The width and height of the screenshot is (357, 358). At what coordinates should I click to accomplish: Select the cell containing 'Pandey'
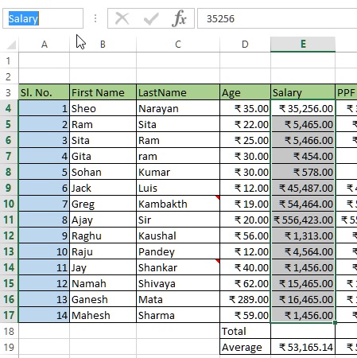coord(178,251)
